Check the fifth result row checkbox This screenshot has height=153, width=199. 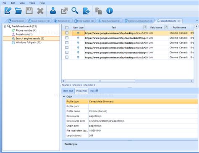[67, 53]
